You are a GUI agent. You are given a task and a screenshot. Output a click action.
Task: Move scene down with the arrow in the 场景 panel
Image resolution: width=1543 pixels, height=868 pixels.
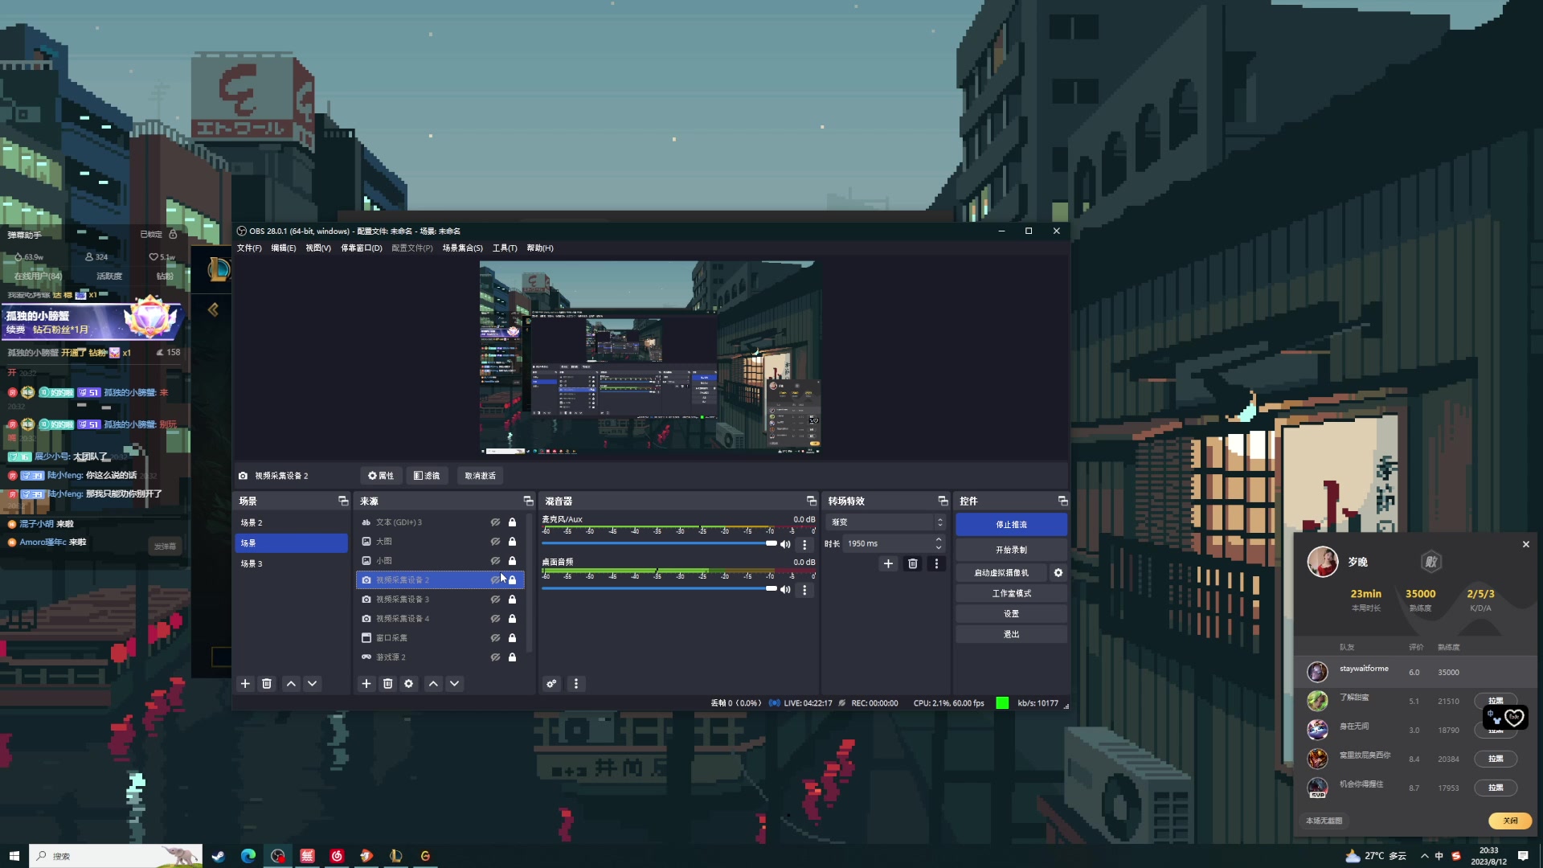313,684
